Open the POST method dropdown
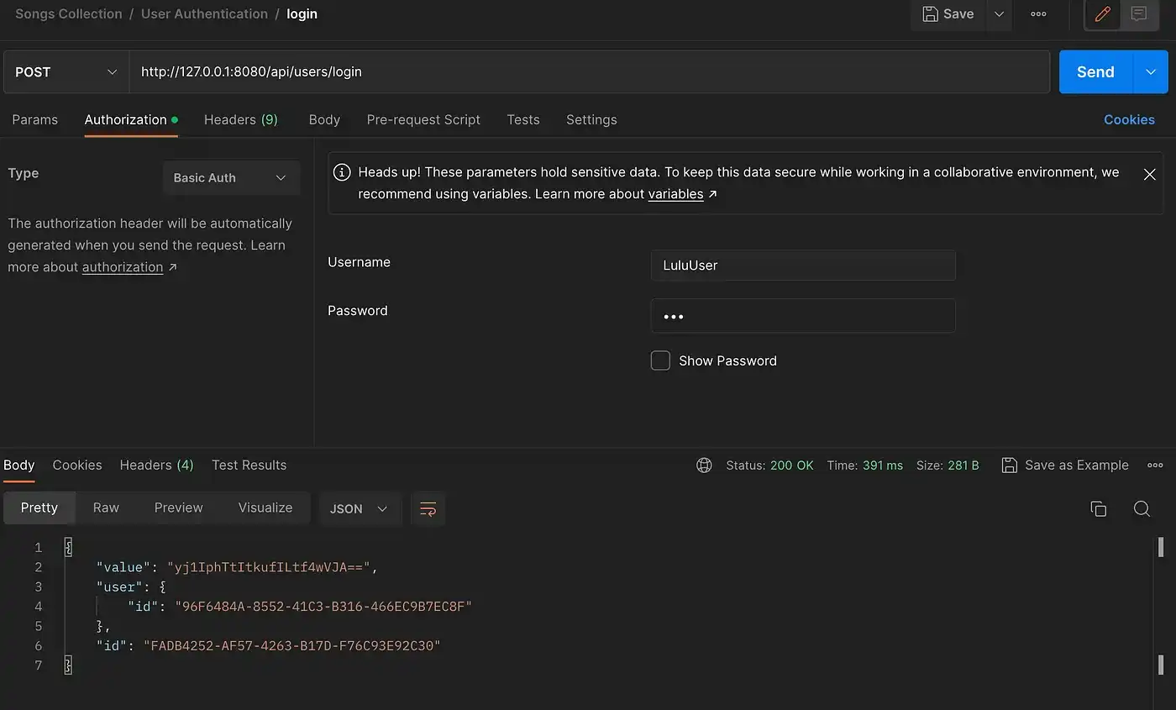Viewport: 1176px width, 710px height. pyautogui.click(x=66, y=72)
